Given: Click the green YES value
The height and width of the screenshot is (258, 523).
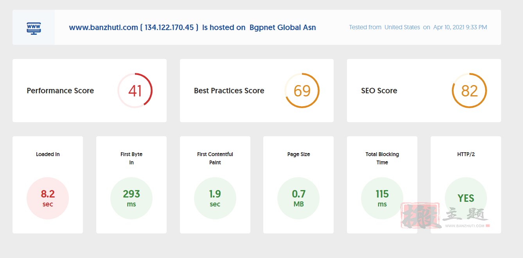Looking at the screenshot, I should click(x=466, y=198).
